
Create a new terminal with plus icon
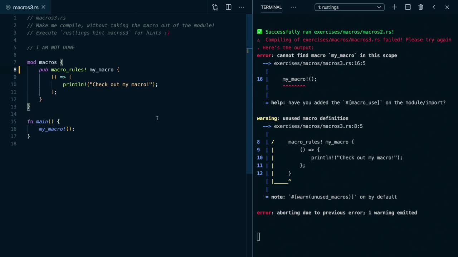(394, 7)
